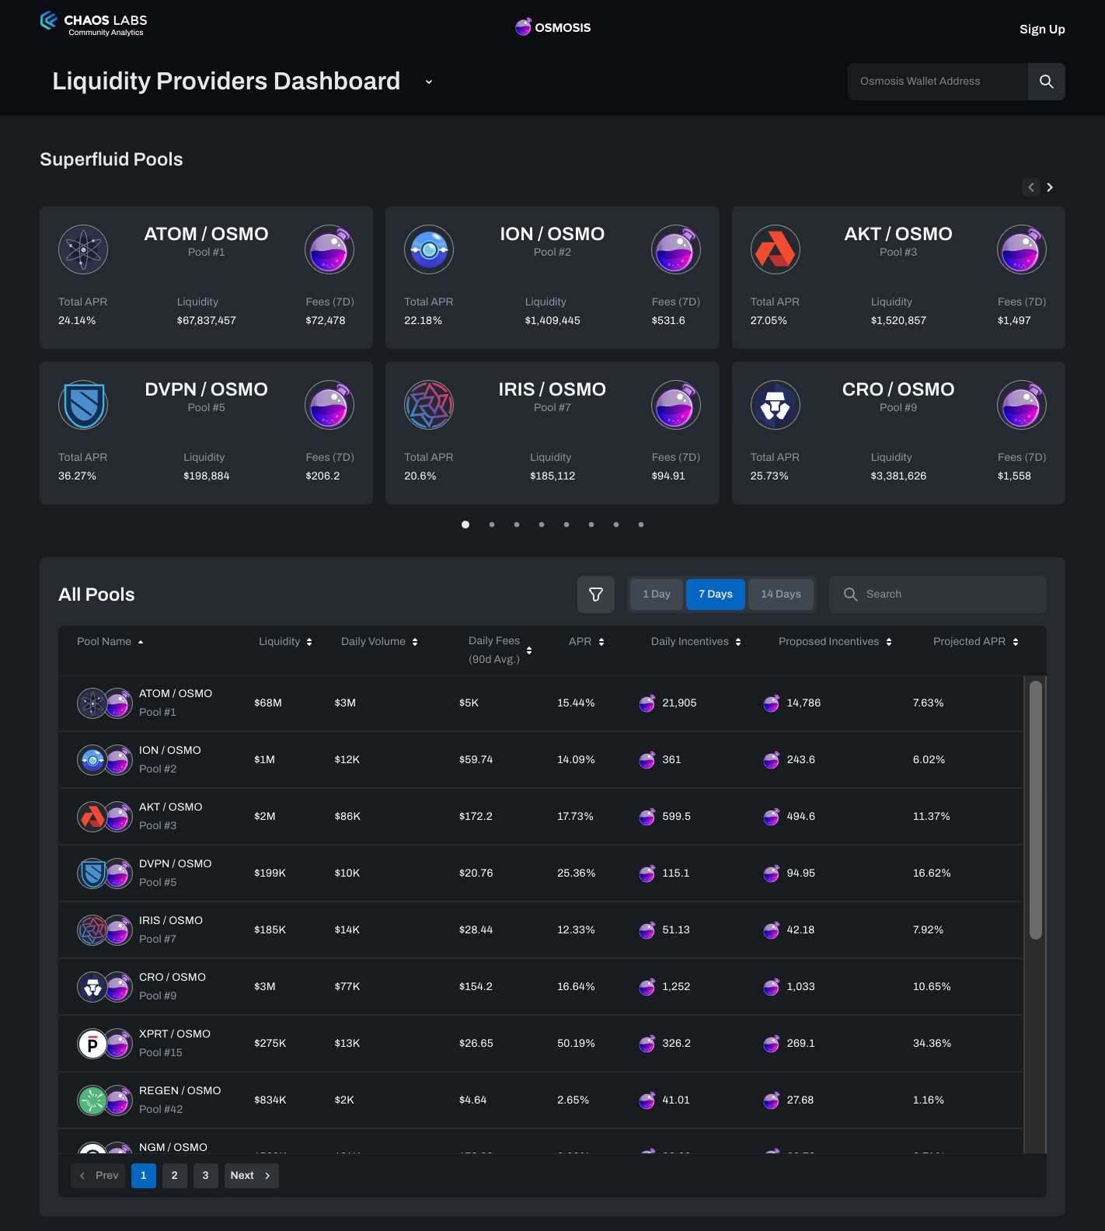The width and height of the screenshot is (1105, 1231).
Task: Select the last Superfluid Pools carousel dot
Action: [641, 525]
